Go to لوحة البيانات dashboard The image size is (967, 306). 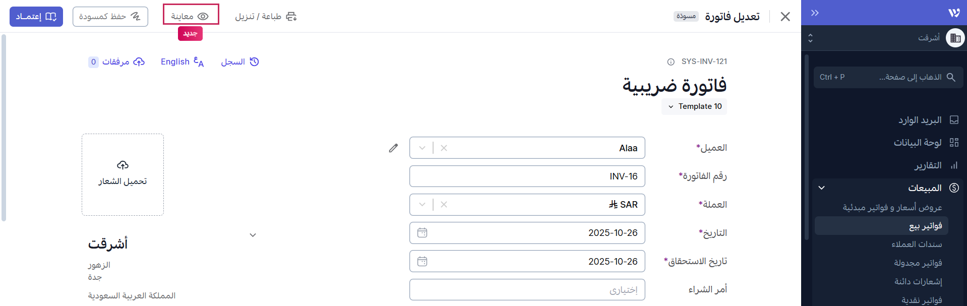point(917,143)
